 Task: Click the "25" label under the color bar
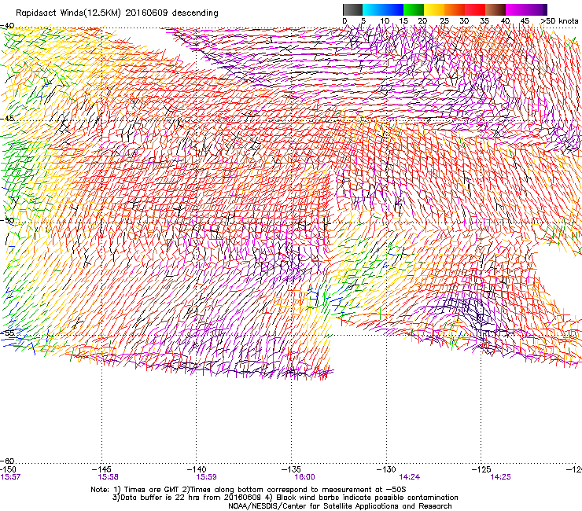click(x=444, y=21)
